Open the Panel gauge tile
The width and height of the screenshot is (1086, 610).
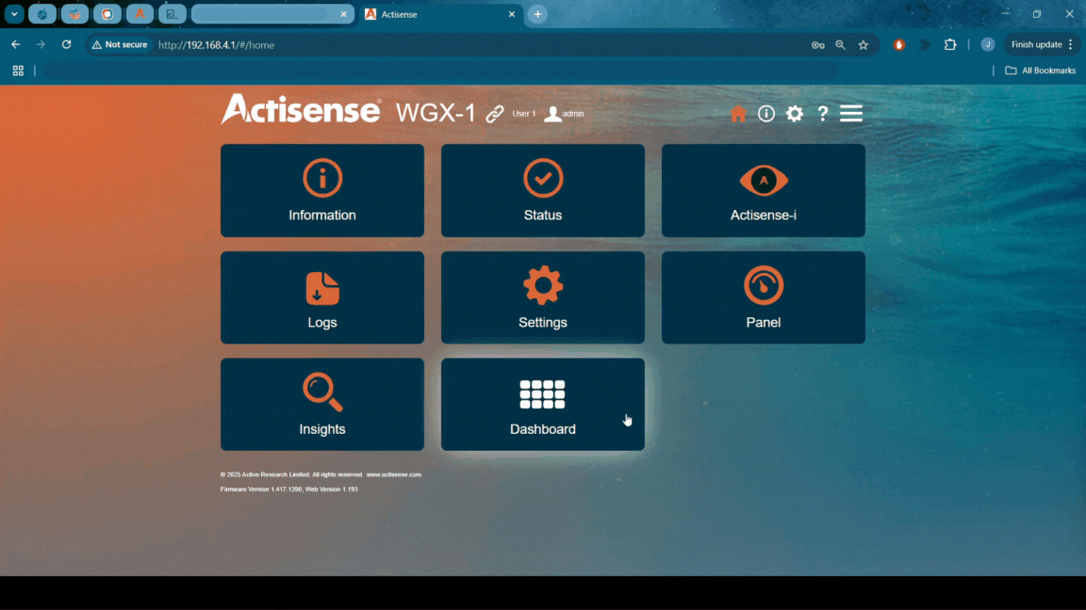click(764, 297)
